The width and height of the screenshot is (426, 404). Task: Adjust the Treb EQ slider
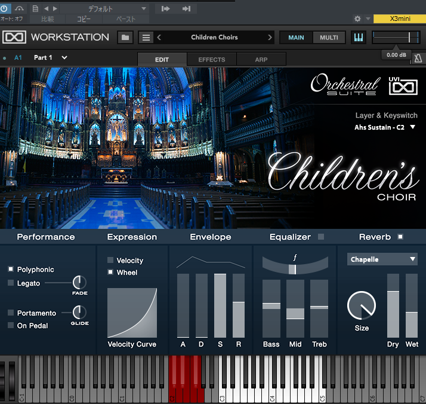click(x=319, y=308)
